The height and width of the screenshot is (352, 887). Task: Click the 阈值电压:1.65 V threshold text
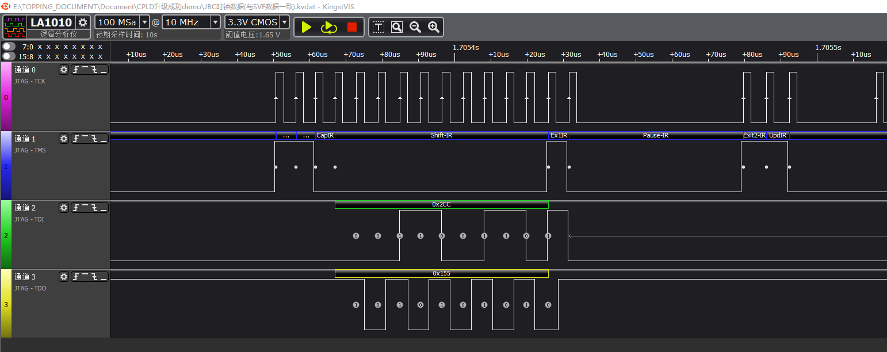253,35
